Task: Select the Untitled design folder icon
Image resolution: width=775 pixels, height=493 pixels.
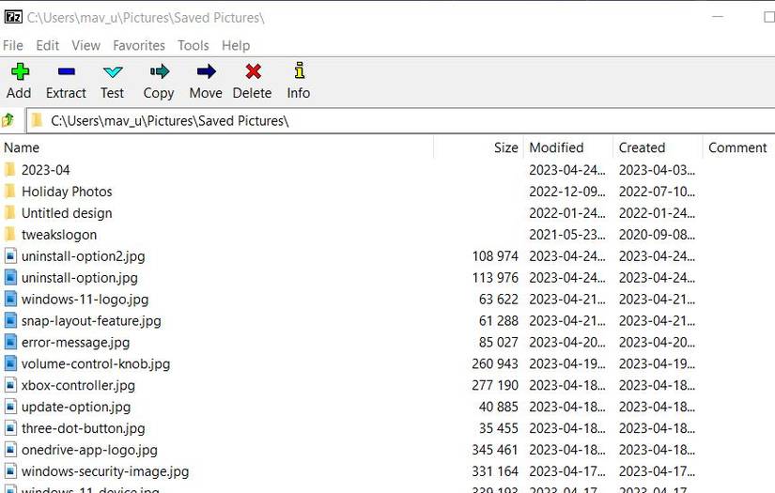Action: [10, 213]
